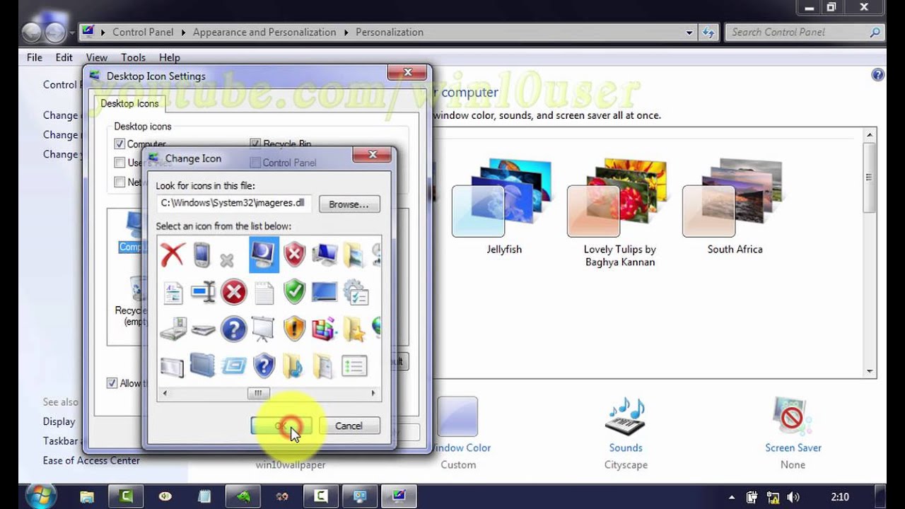Cancel the Change Icon dialog

[349, 426]
